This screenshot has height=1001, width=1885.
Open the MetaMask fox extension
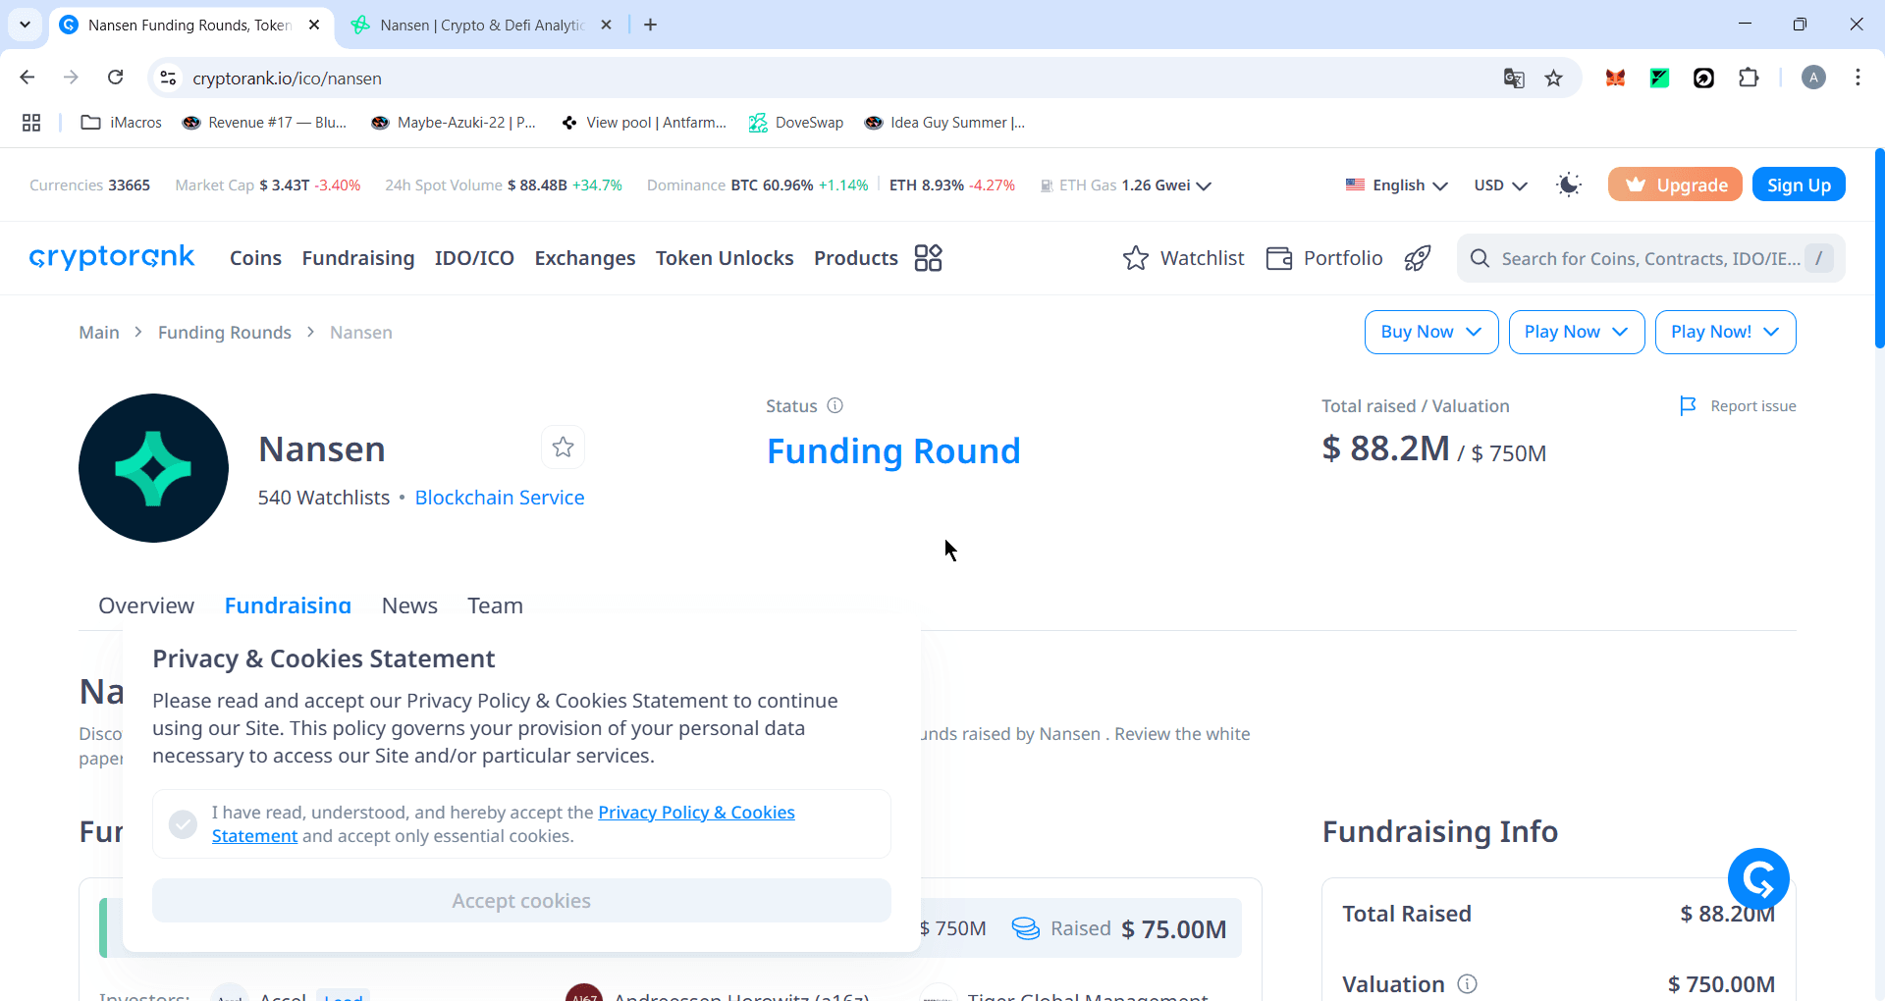(x=1615, y=78)
